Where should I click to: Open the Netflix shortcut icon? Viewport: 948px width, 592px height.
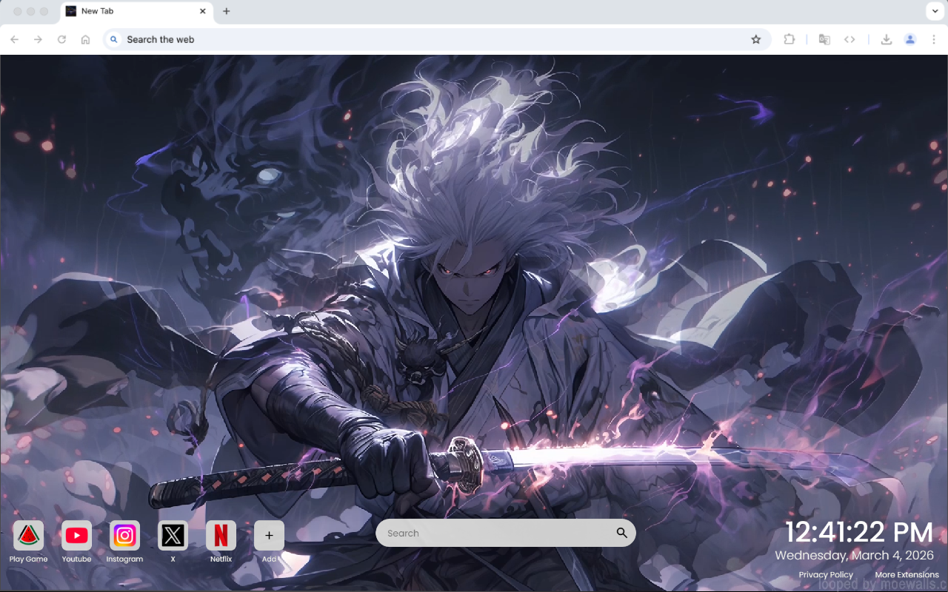[221, 535]
